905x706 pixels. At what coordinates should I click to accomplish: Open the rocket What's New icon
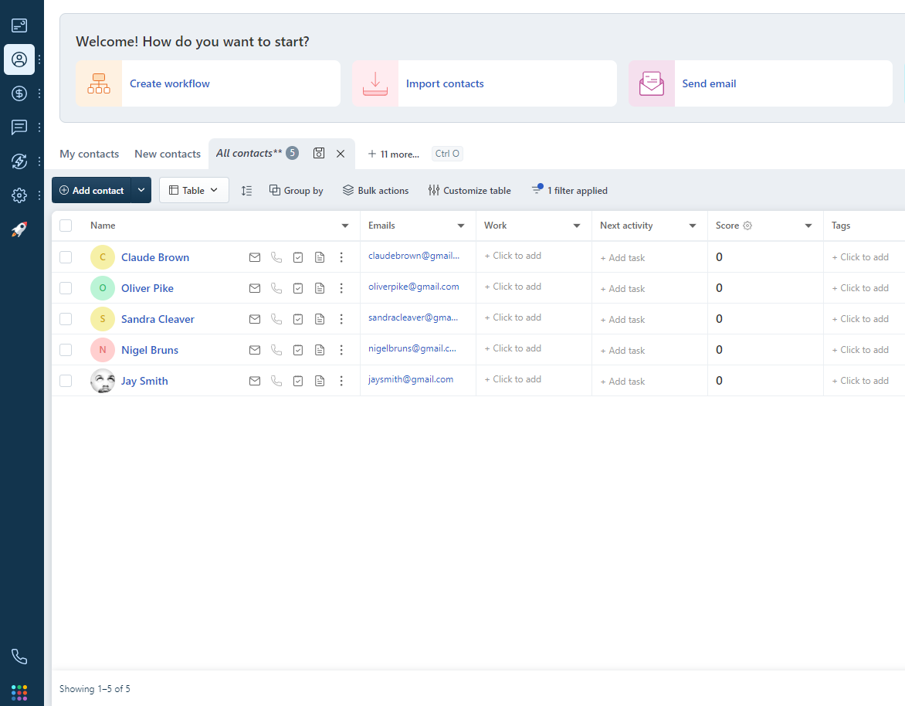19,228
